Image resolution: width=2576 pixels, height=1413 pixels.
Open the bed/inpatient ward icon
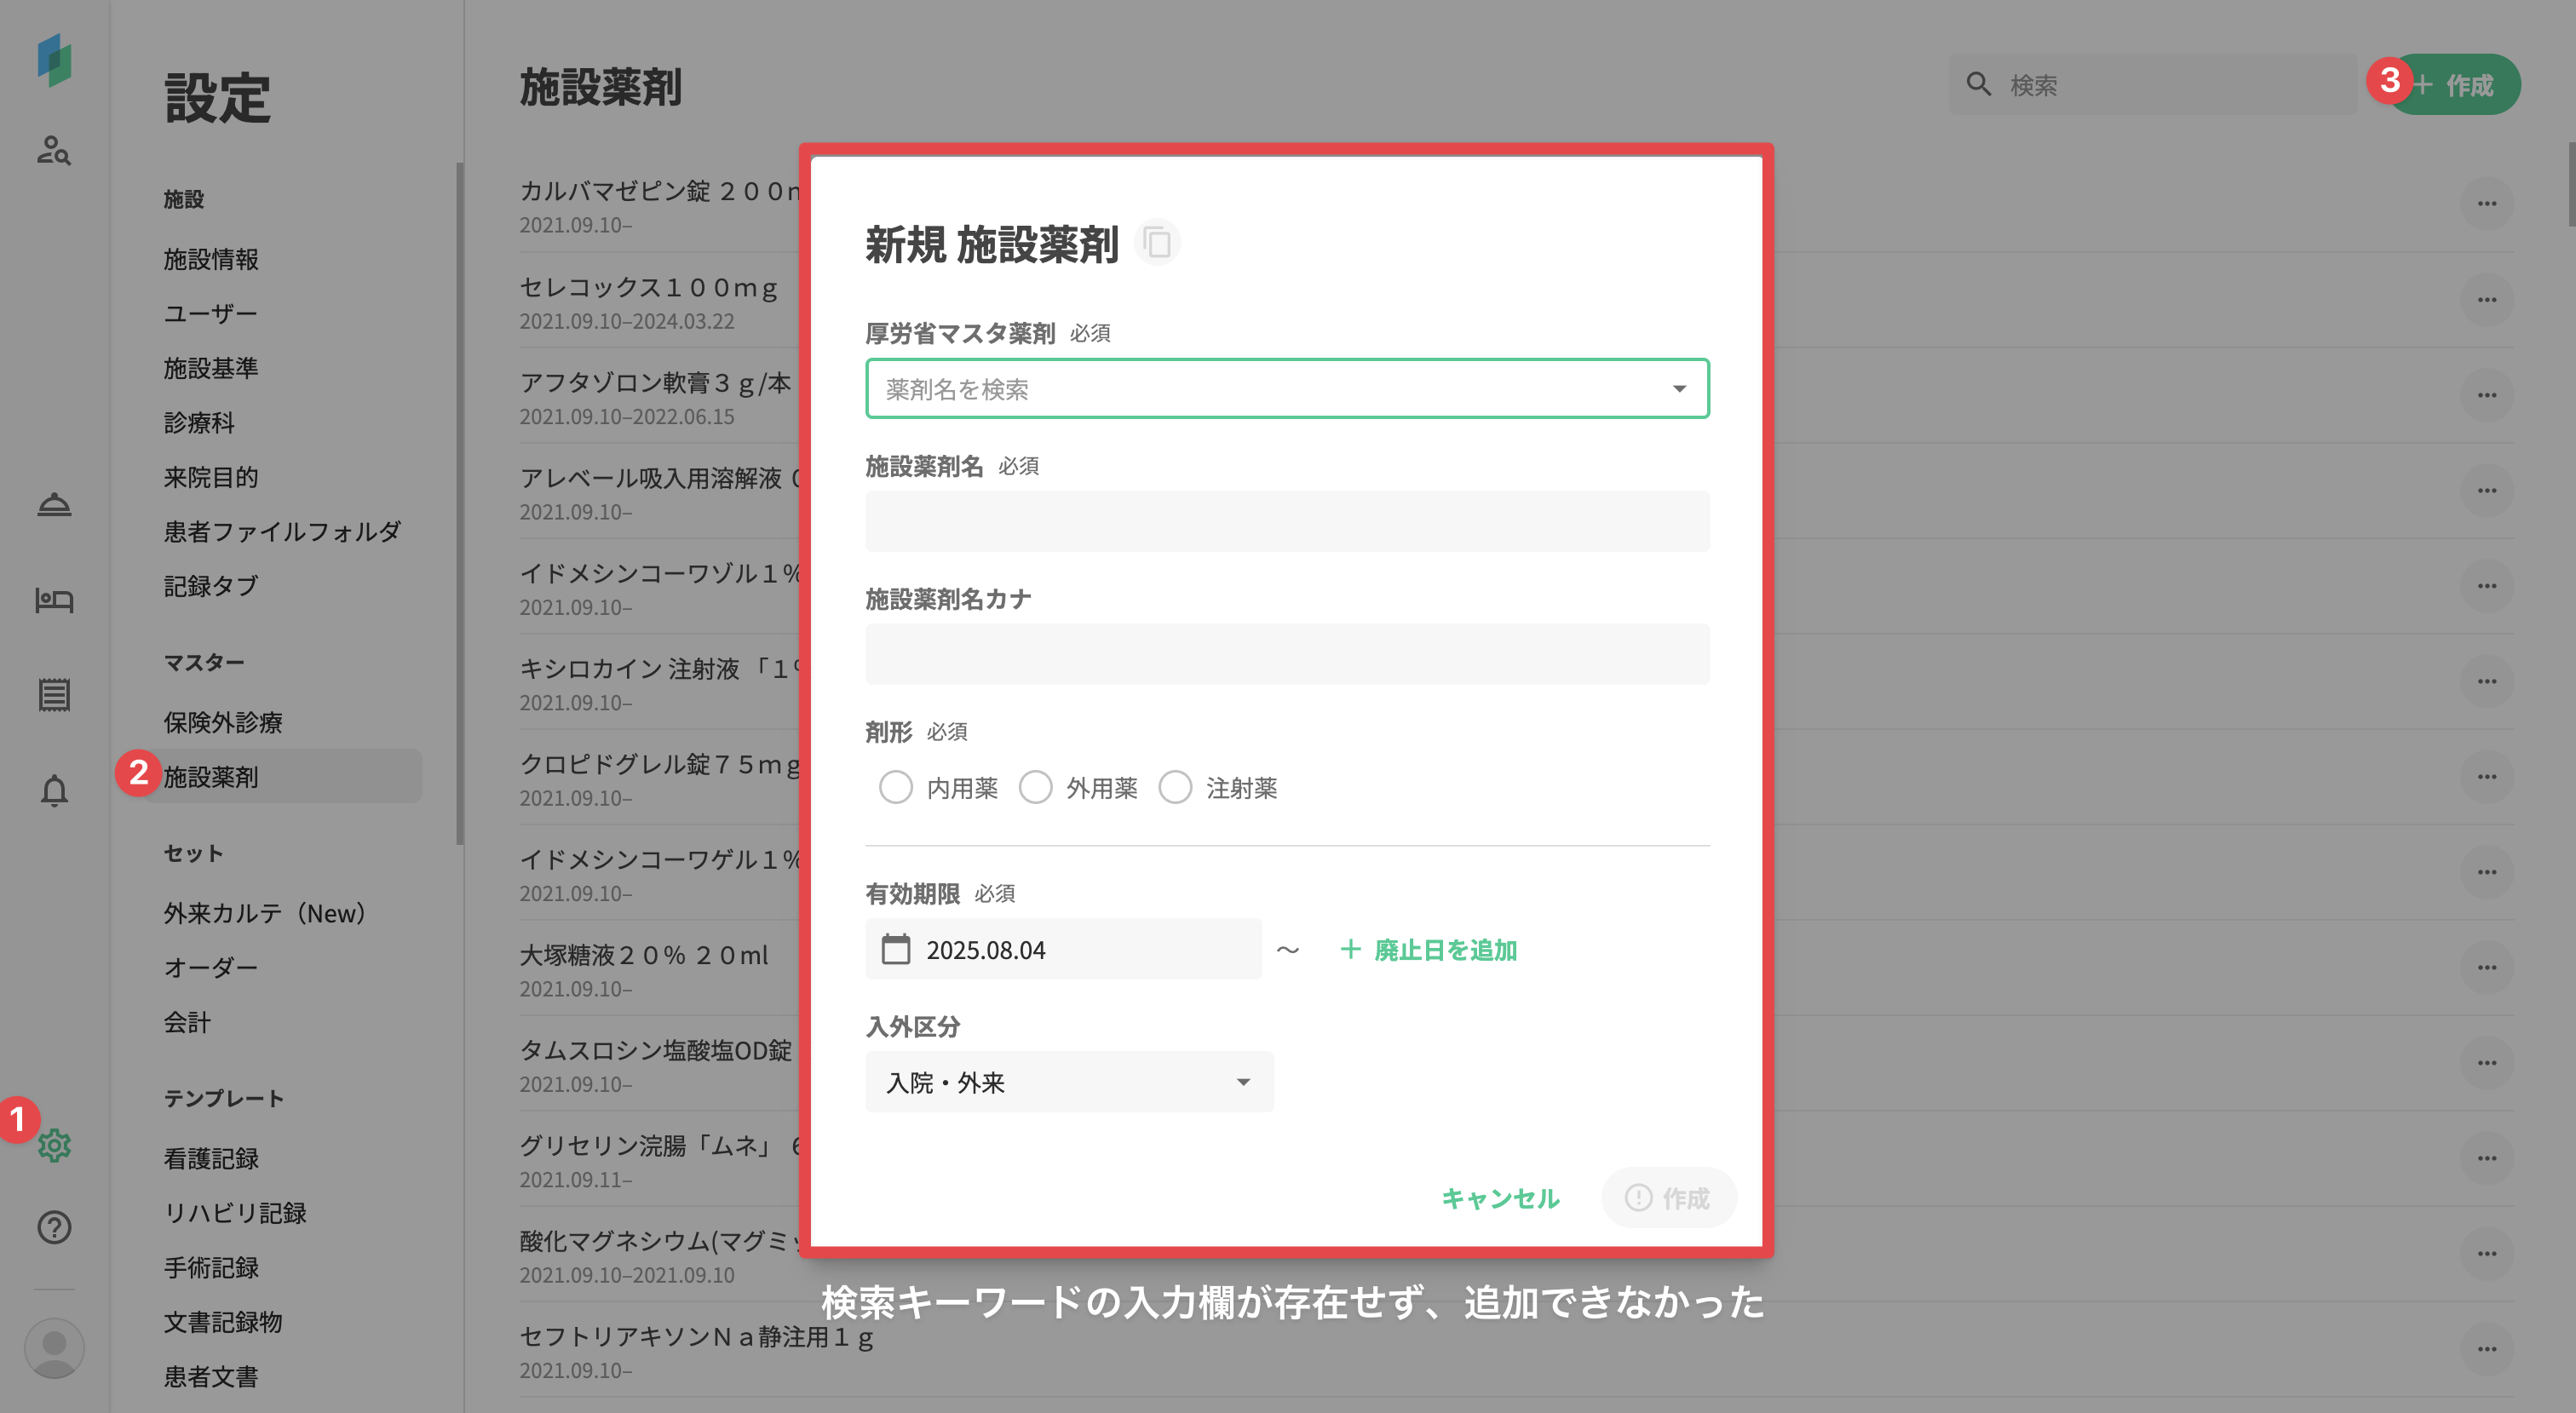54,599
